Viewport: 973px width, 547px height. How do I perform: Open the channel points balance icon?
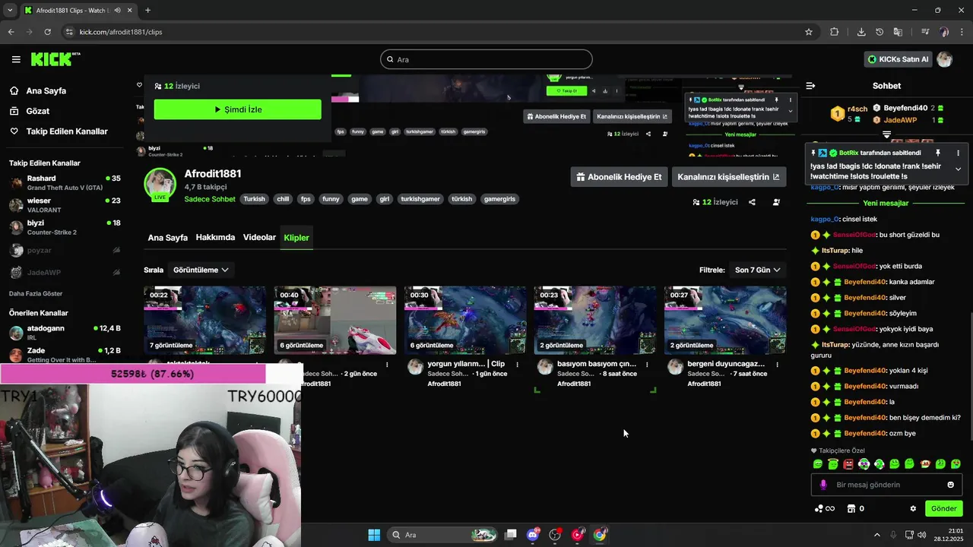[x=825, y=509]
